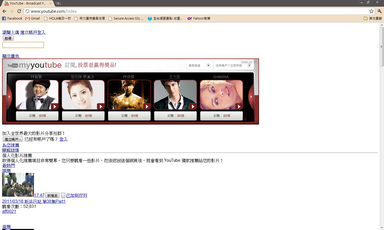This screenshot has width=384, height=230.
Task: Play the 林俊傑 video via its play icon
Action: [x=147, y=107]
